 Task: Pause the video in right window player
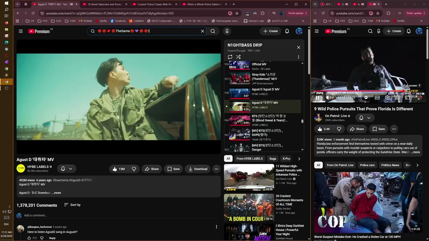point(317,97)
